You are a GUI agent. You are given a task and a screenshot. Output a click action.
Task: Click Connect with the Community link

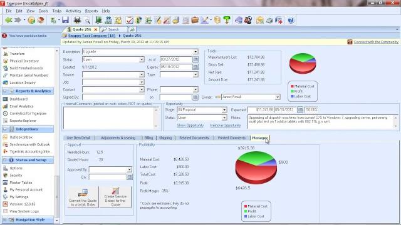pos(376,42)
